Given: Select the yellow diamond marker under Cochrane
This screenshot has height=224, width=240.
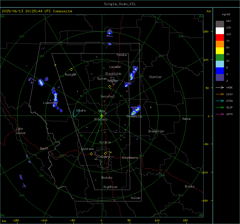Looking at the screenshot, I should click(x=91, y=154).
